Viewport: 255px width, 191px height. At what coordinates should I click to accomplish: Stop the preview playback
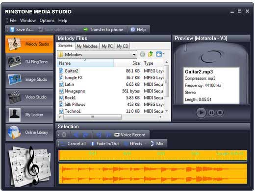(220, 113)
